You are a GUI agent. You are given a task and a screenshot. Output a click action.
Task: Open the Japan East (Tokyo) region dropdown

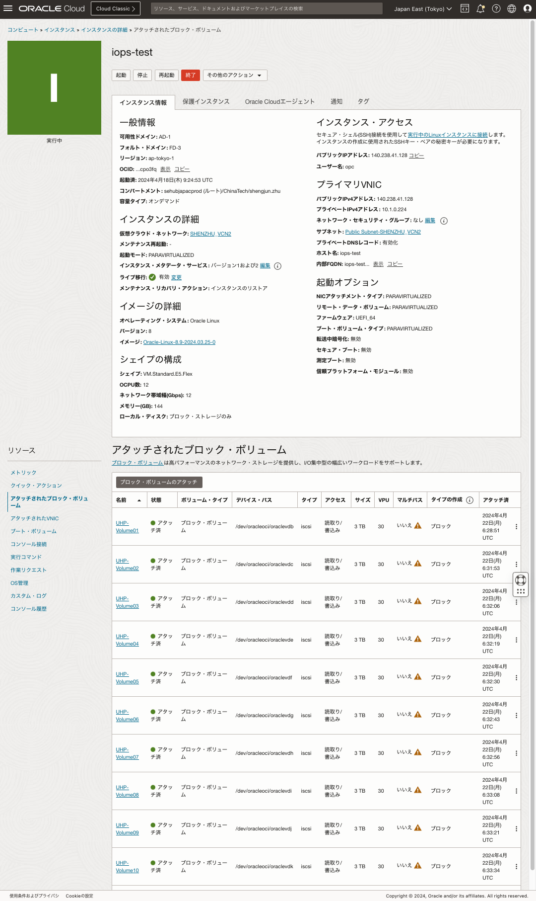point(423,8)
